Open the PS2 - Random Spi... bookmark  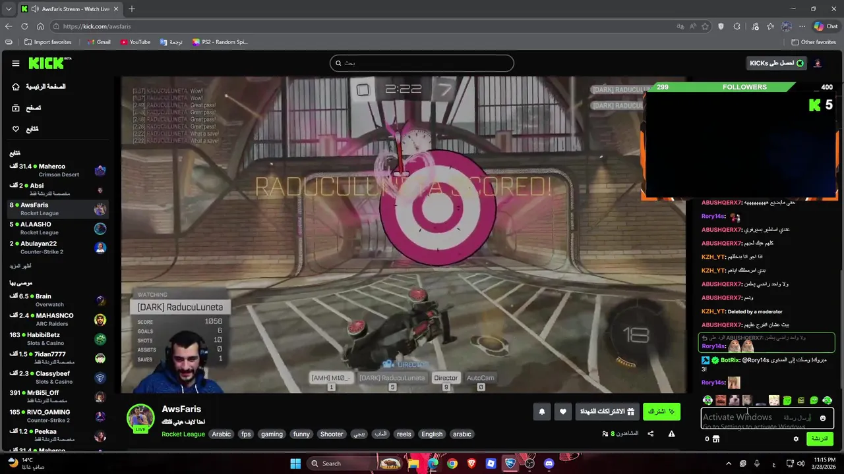[220, 42]
